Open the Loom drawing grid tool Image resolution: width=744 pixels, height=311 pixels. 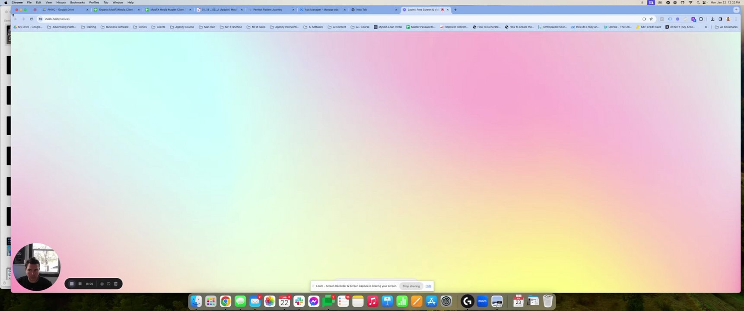click(102, 284)
